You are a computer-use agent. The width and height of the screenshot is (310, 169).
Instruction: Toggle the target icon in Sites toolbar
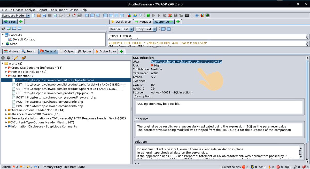(x=3, y=28)
